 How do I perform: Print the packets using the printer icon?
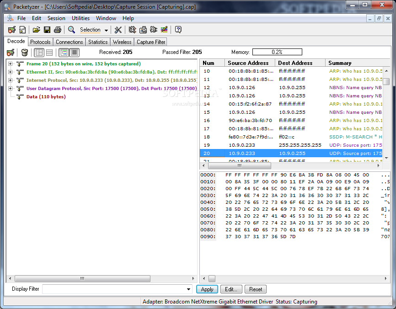coord(57,30)
